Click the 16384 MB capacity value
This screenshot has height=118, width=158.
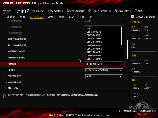pos(136,72)
